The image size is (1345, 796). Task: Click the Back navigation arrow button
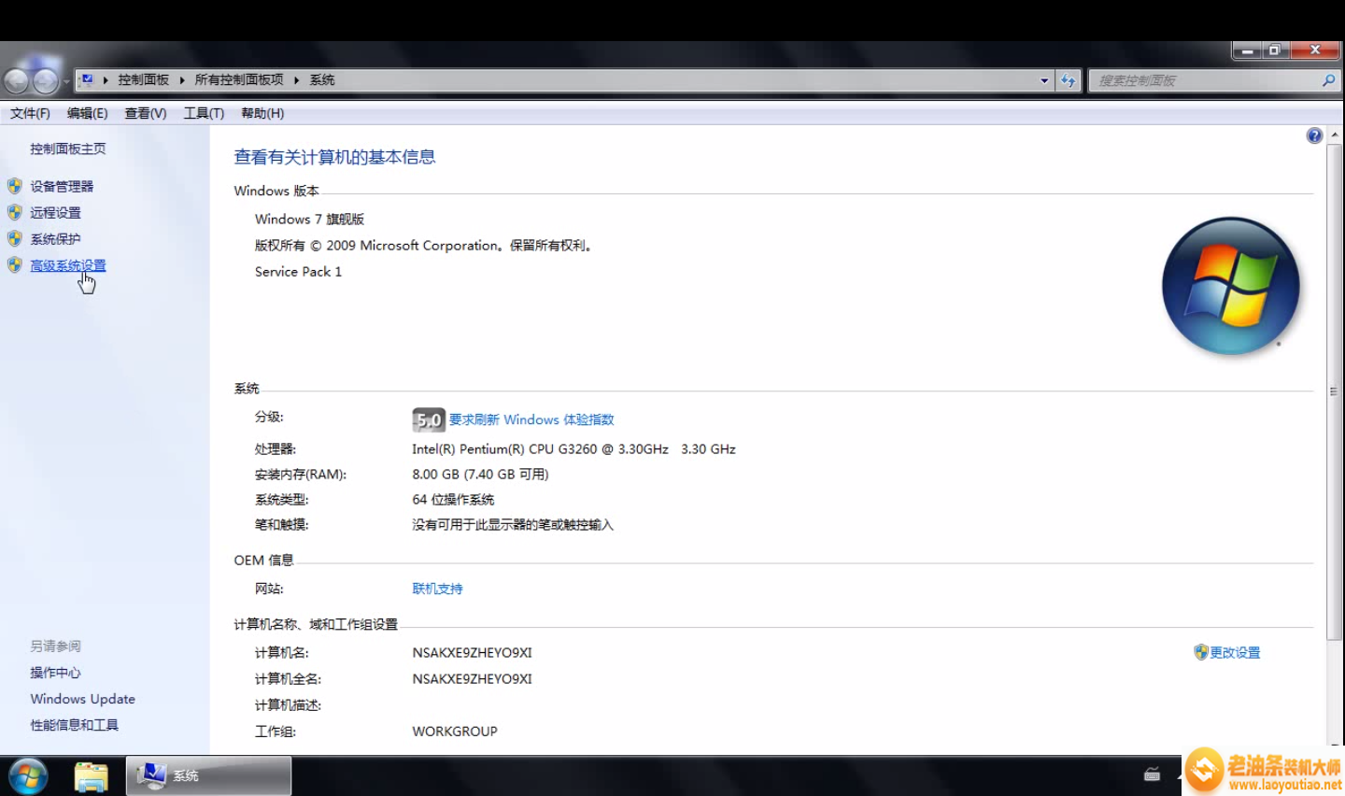17,81
